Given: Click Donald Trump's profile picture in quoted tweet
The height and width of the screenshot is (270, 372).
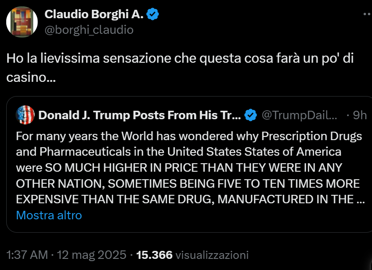Looking at the screenshot, I should click(x=25, y=115).
